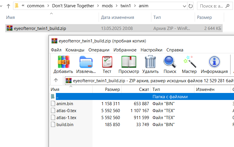Screen dimensions: 234x147
Task: Open the Просмотр (View) toolbar icon
Action: [129, 62]
